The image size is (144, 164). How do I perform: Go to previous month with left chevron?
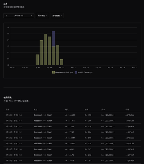[x=6, y=16]
